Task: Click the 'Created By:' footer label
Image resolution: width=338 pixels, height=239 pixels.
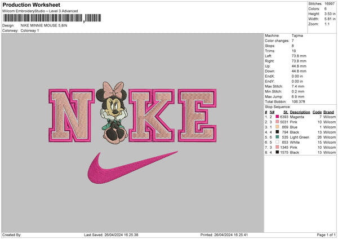Action: pos(12,234)
